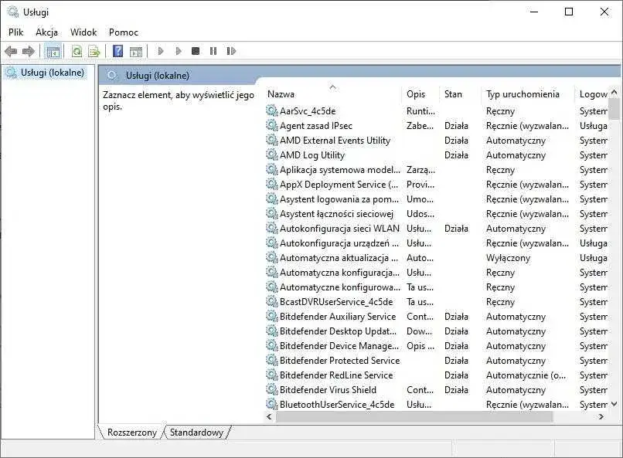
Task: Click the Usługi window title icon
Action: [12, 12]
